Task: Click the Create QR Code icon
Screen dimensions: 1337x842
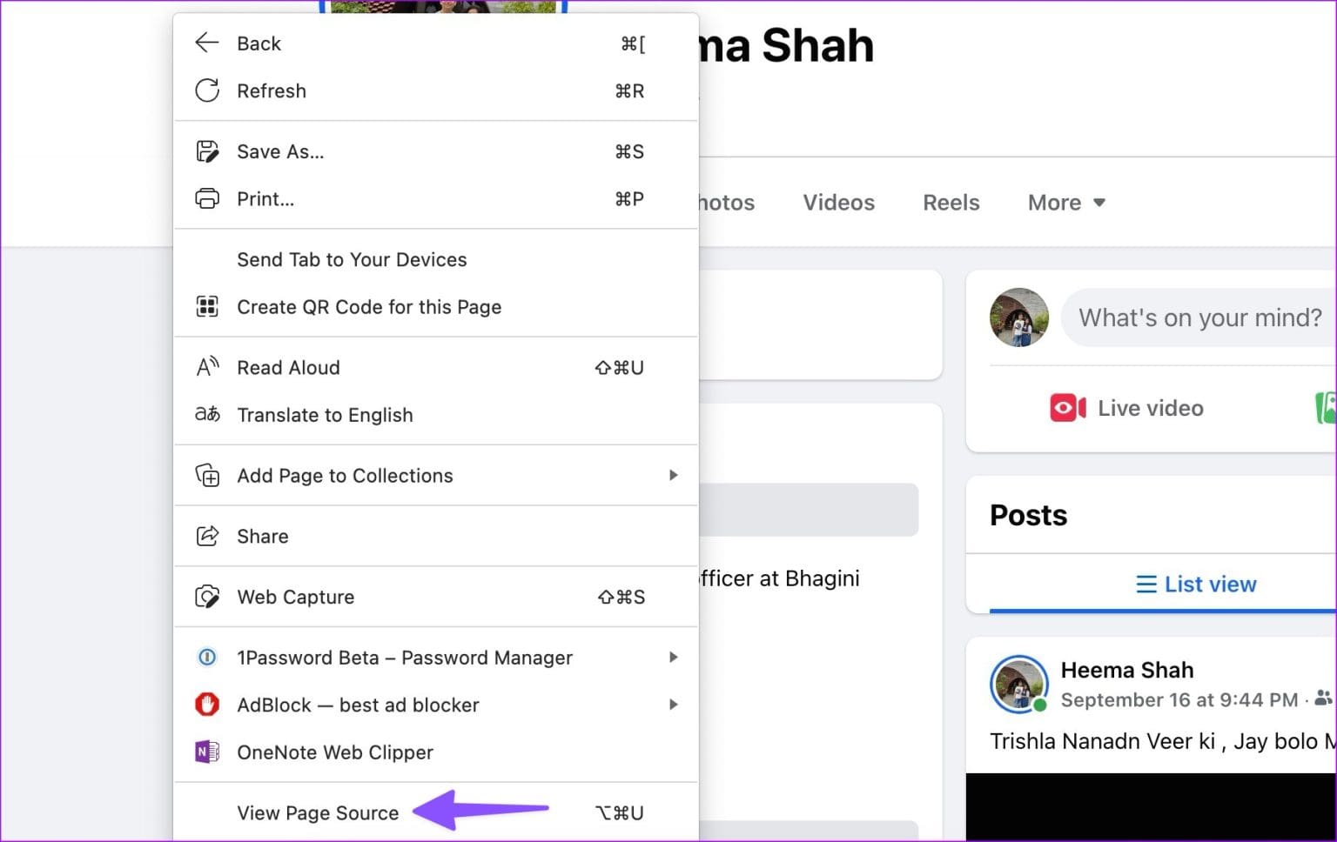Action: click(x=207, y=306)
